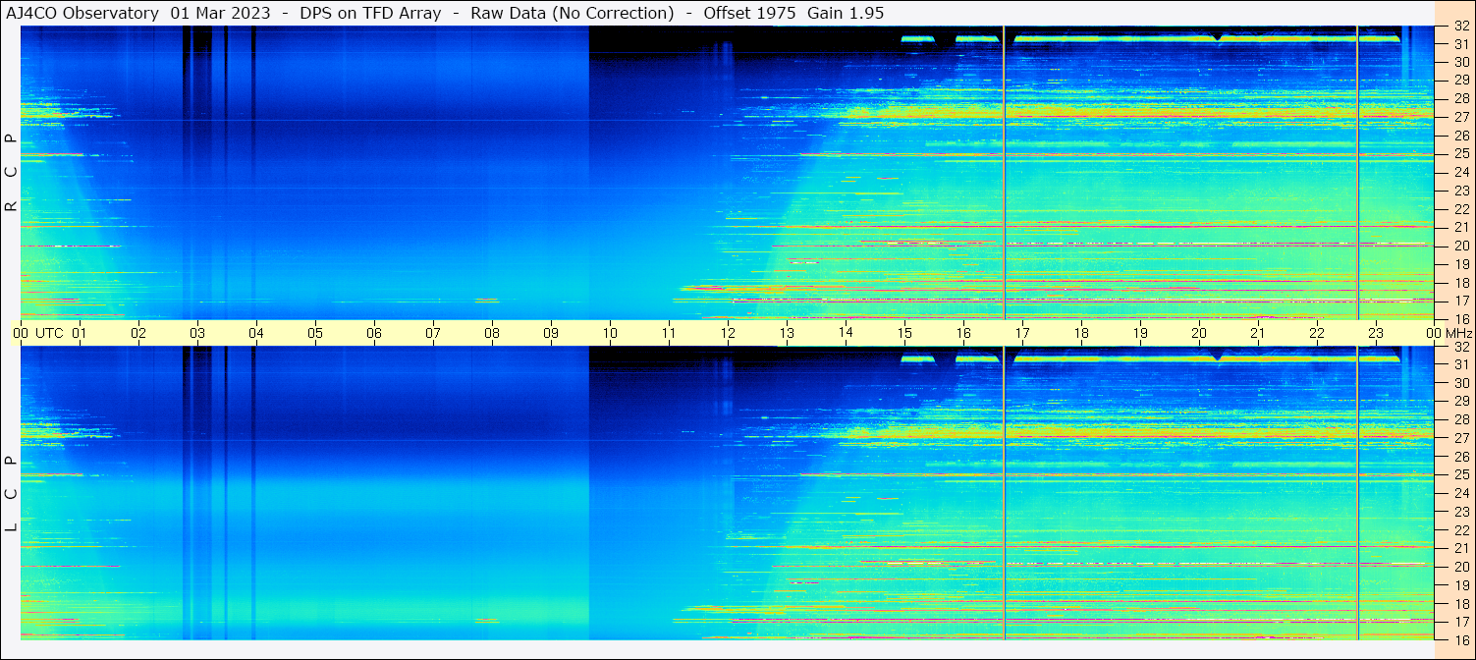Select the 18 MHz tick in the LCP panel
The height and width of the screenshot is (660, 1476).
pos(1461,603)
